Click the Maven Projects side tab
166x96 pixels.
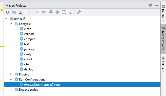163,39
